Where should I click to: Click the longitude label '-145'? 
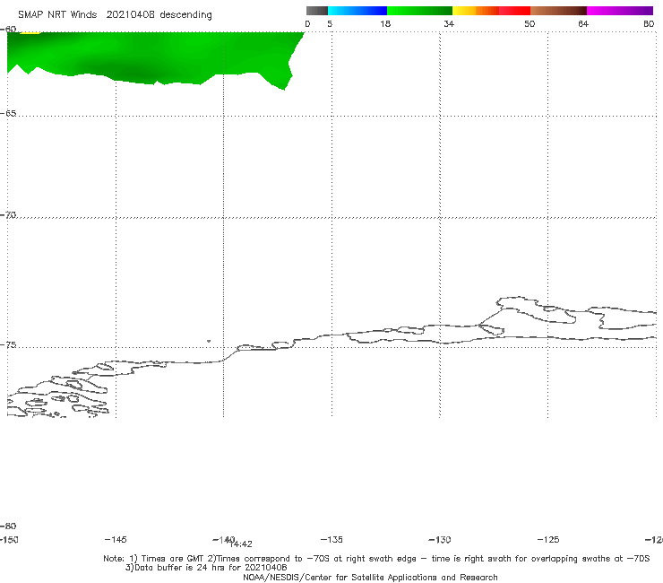pyautogui.click(x=116, y=539)
